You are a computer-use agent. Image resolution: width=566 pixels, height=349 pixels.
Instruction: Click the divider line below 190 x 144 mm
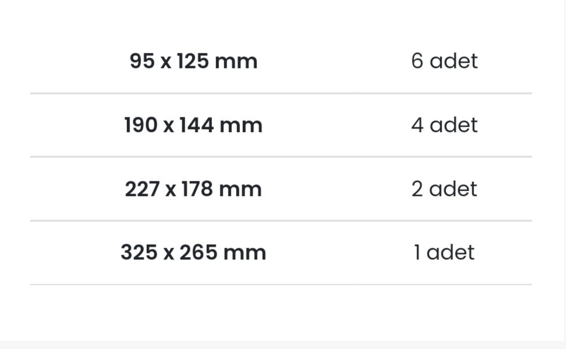281,157
